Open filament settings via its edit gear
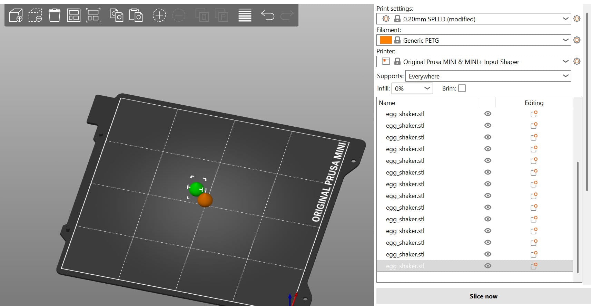This screenshot has height=306, width=591. pos(577,40)
